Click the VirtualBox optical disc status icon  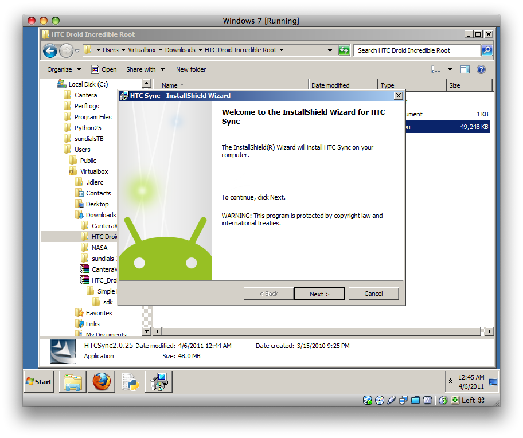tap(380, 400)
